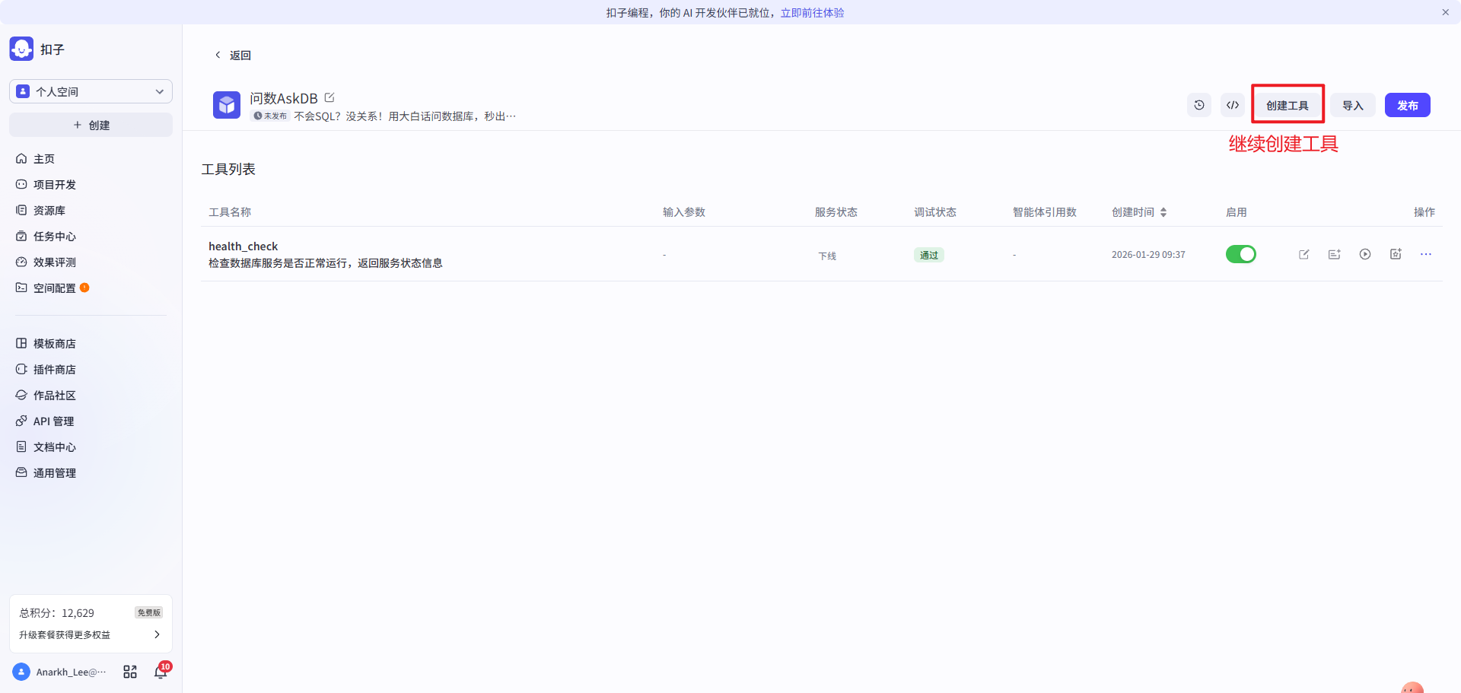Click the 通过 debug status badge
The height and width of the screenshot is (693, 1461).
point(929,255)
